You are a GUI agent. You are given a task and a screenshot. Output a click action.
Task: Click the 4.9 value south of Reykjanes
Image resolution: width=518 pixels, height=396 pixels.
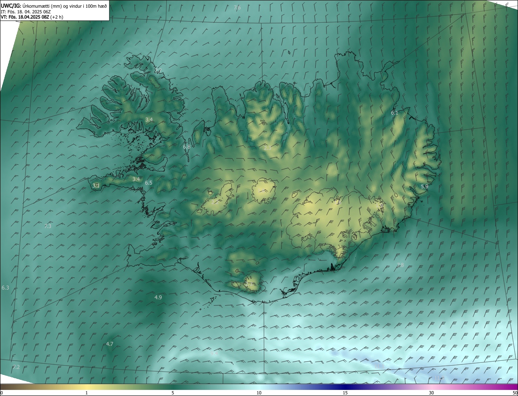(x=158, y=297)
